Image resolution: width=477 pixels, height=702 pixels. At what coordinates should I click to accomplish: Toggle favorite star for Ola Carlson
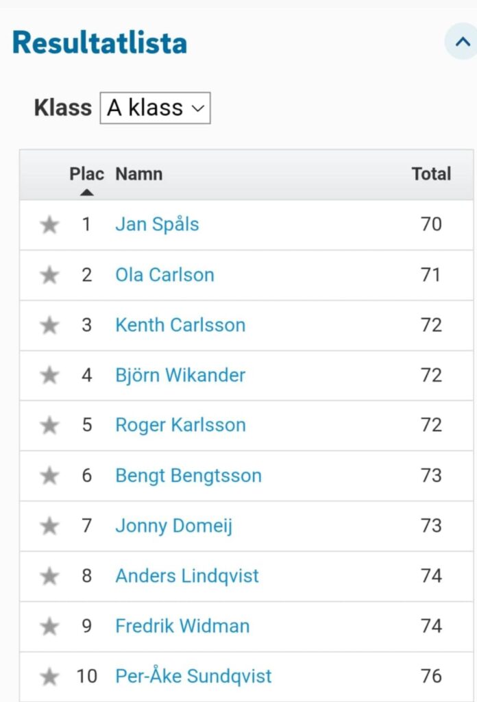(49, 275)
